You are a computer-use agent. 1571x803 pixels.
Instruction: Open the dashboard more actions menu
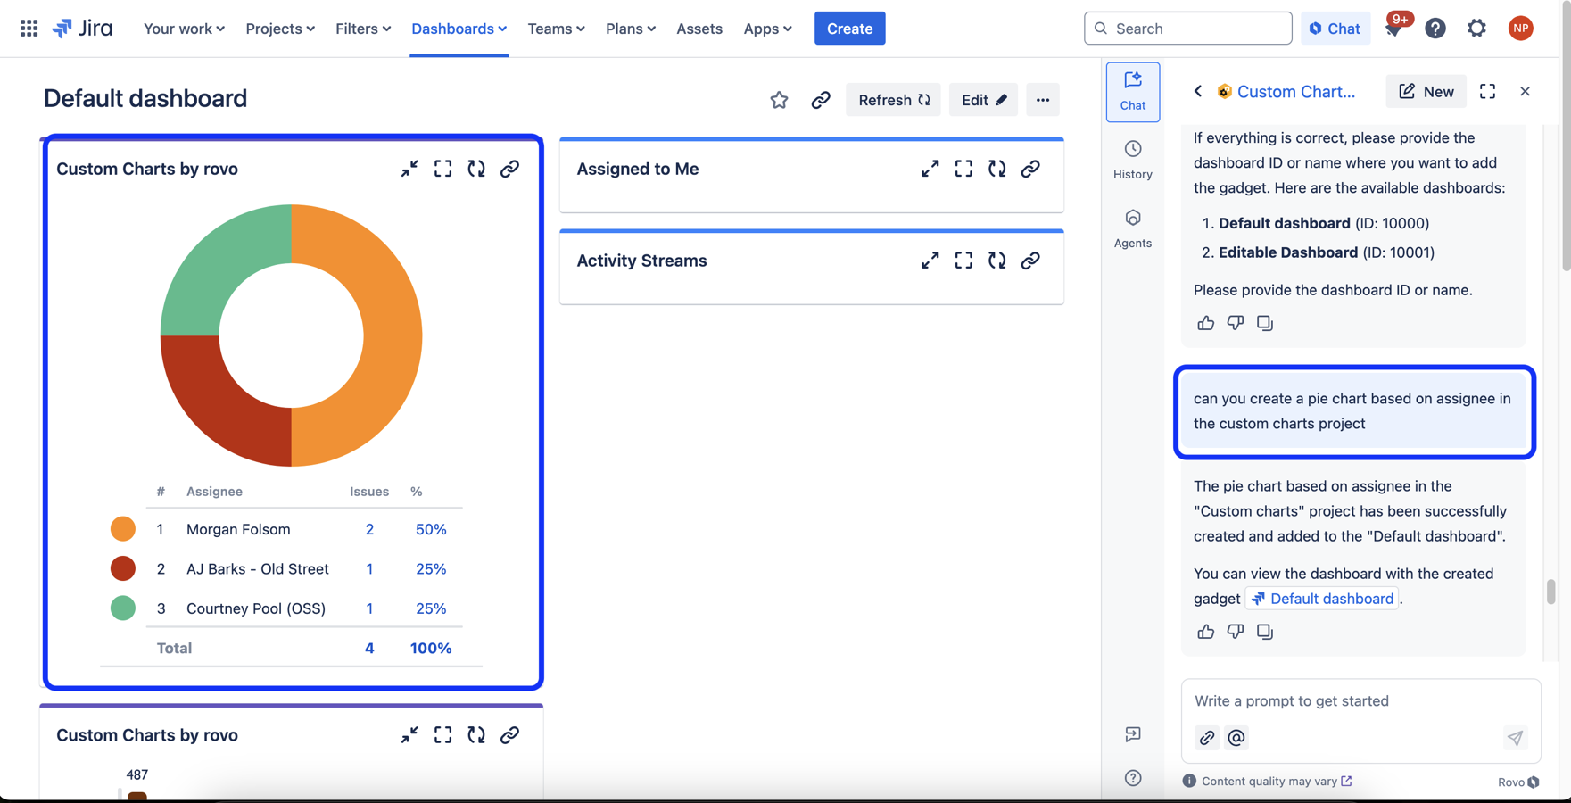click(1042, 100)
